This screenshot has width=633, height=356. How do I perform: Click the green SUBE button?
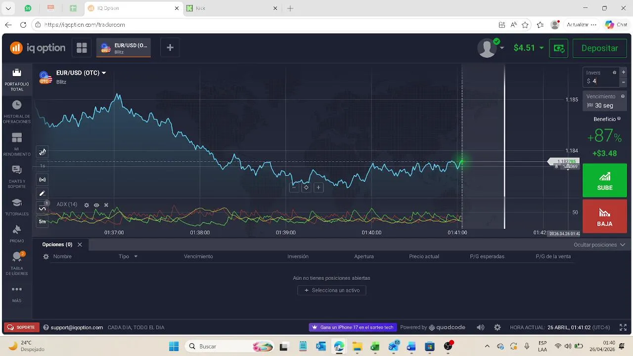[x=605, y=180]
